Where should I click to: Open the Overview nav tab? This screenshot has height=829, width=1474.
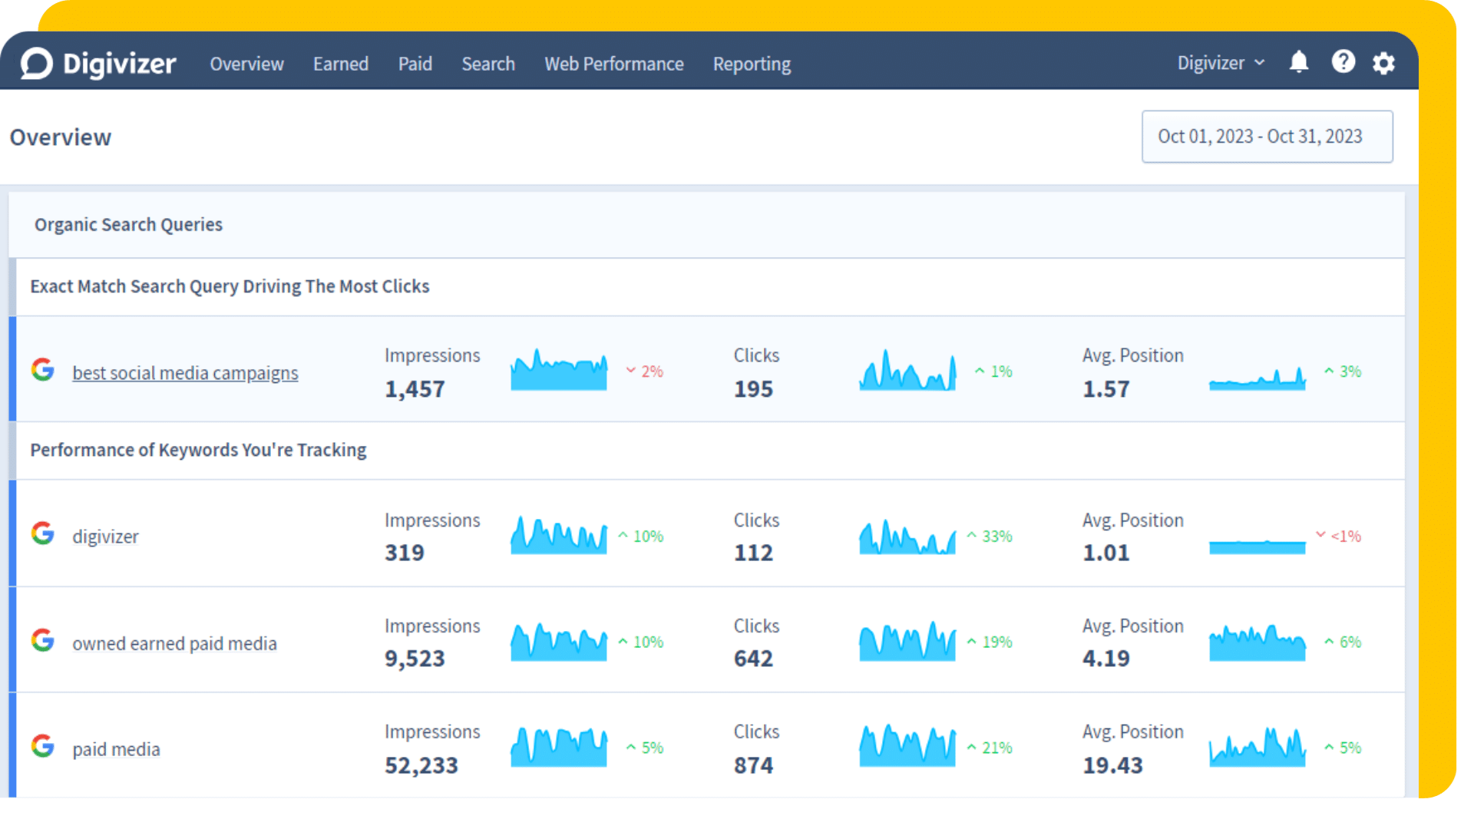pos(246,64)
